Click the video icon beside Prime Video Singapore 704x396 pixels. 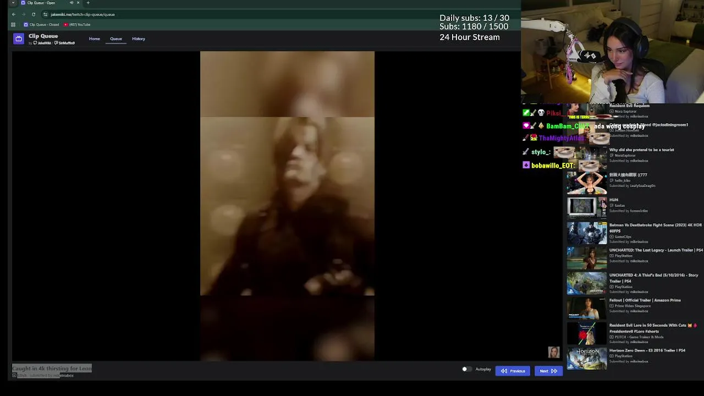(612, 306)
